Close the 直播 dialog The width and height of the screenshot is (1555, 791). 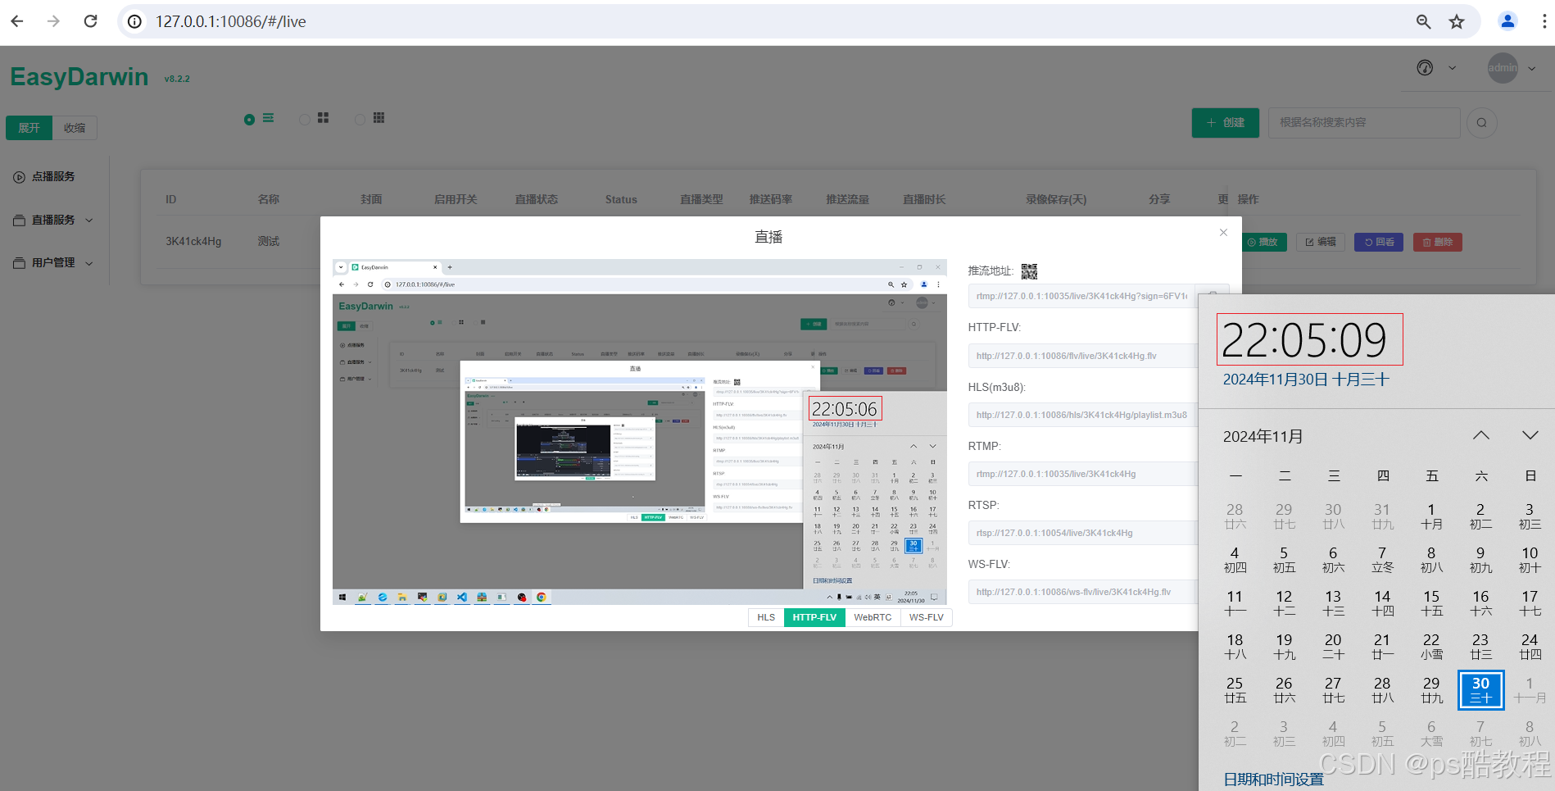1223,233
